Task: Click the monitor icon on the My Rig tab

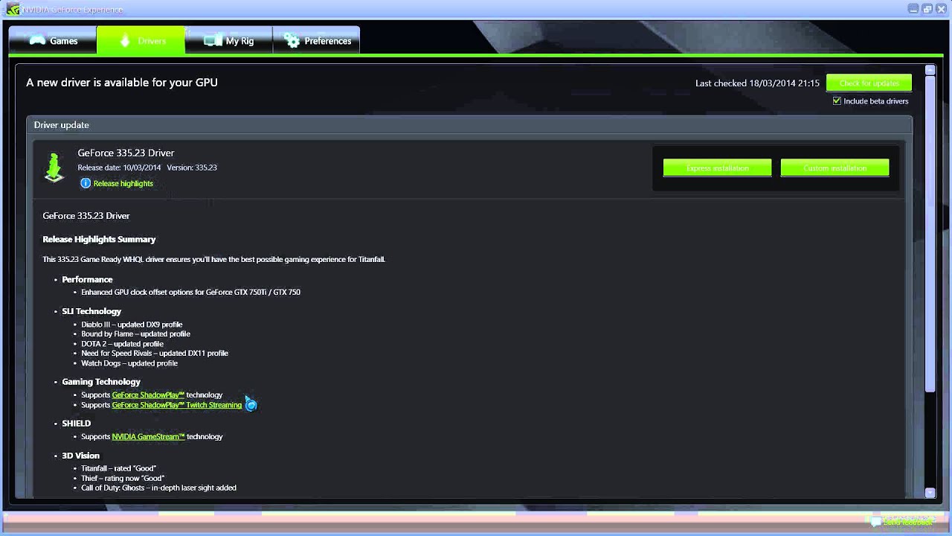Action: [x=213, y=41]
